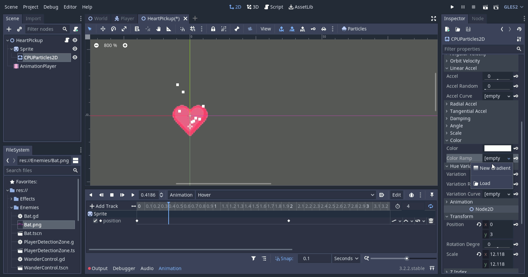Toggle Sprite node visibility
Screen dimensions: 528x277
point(75,49)
